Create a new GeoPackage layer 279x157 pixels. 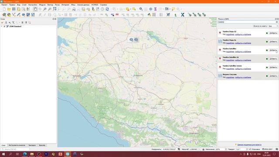tap(9, 15)
